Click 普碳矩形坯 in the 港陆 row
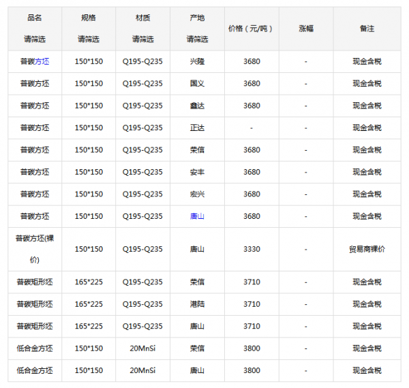Viewport: 409px width, 388px height. pos(35,304)
